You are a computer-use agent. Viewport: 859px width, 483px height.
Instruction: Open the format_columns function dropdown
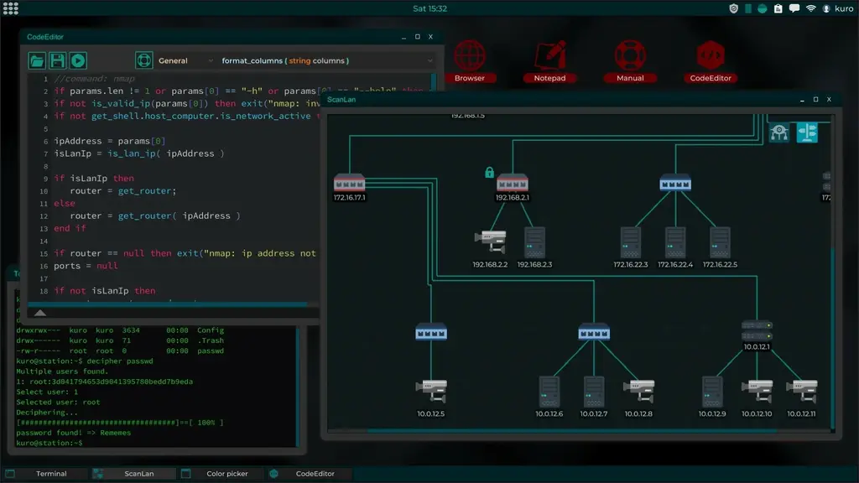point(327,60)
